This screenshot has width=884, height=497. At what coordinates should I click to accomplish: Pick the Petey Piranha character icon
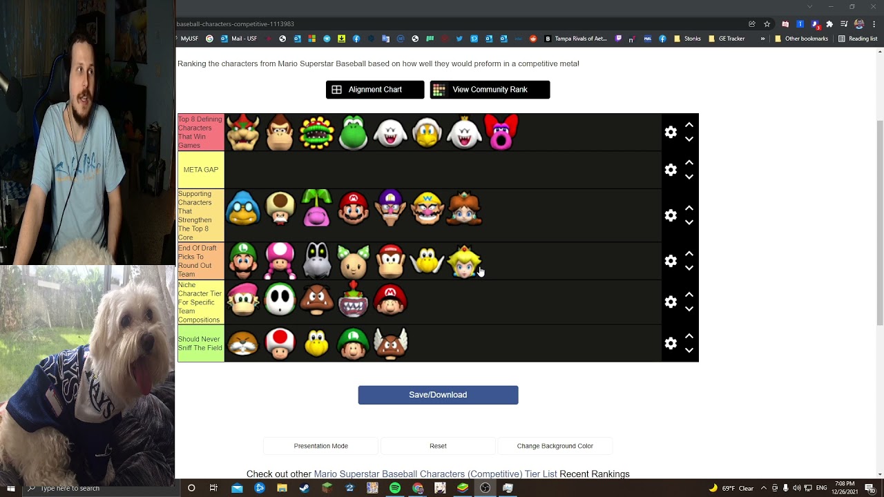(x=317, y=133)
